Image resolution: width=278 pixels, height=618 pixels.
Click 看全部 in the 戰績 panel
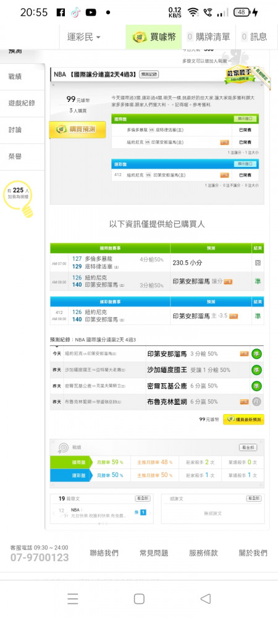[x=248, y=447]
